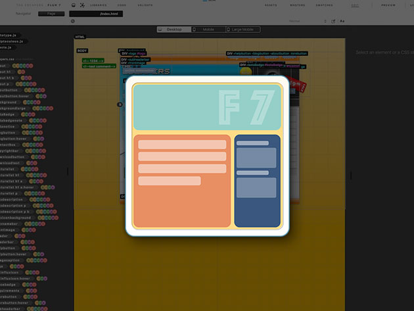Open the Libraries menu
This screenshot has width=414, height=311.
pyautogui.click(x=99, y=5)
